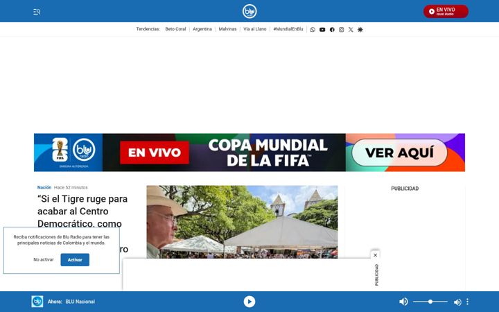Adjust the volume slider
Screen dimensions: 499x312
pos(430,302)
